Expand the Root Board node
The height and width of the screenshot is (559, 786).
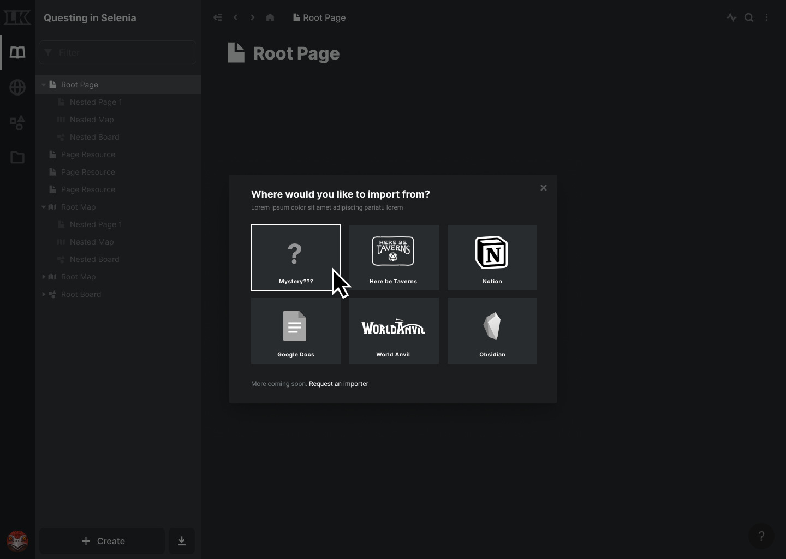click(x=44, y=294)
